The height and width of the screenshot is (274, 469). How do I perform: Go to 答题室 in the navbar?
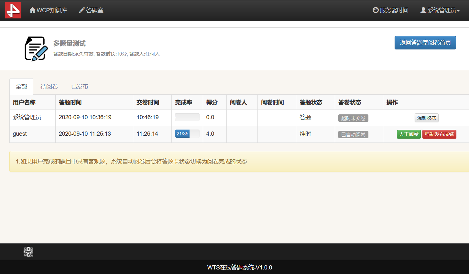click(x=91, y=10)
